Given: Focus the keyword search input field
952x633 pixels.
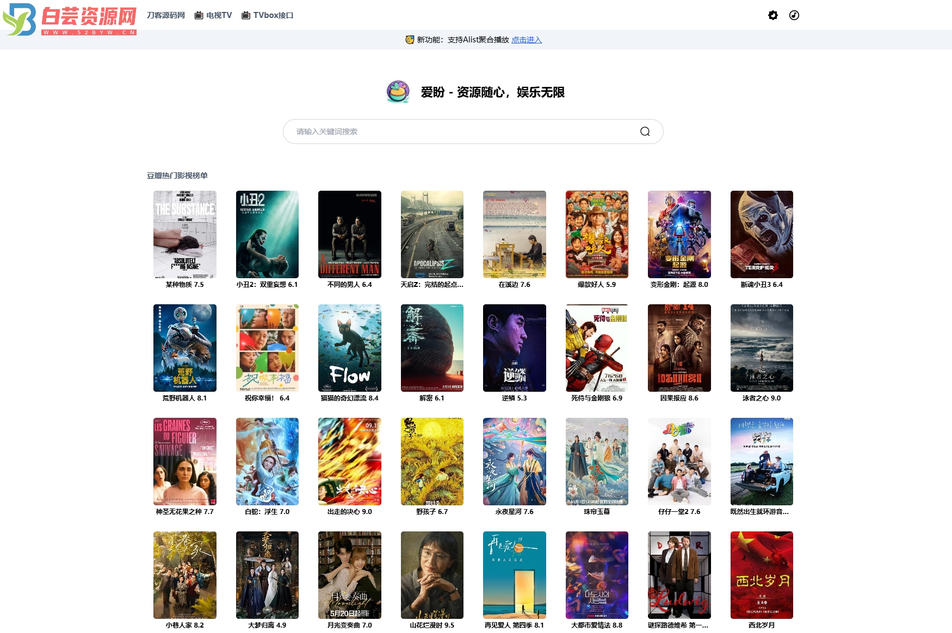Looking at the screenshot, I should 473,131.
